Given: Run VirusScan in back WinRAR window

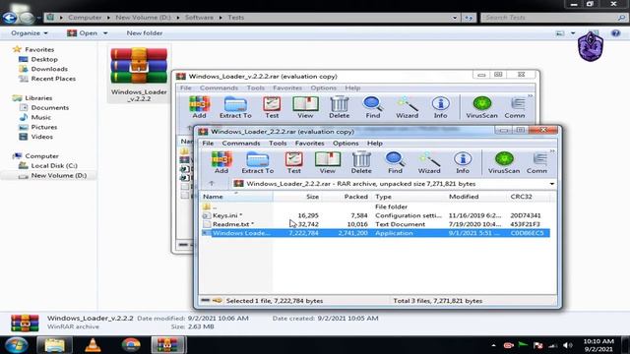Looking at the screenshot, I should pyautogui.click(x=481, y=107).
